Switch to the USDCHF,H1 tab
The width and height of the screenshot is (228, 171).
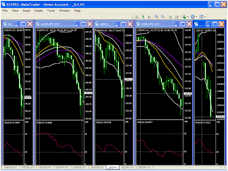(45, 168)
